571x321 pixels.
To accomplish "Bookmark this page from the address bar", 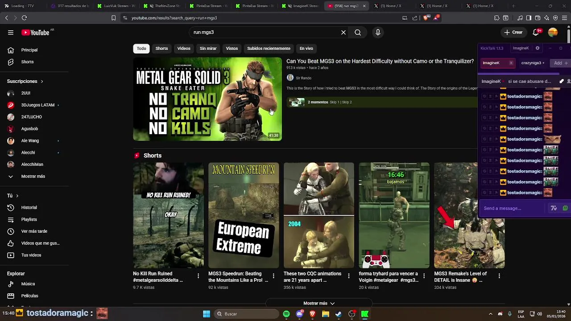I will tap(113, 18).
